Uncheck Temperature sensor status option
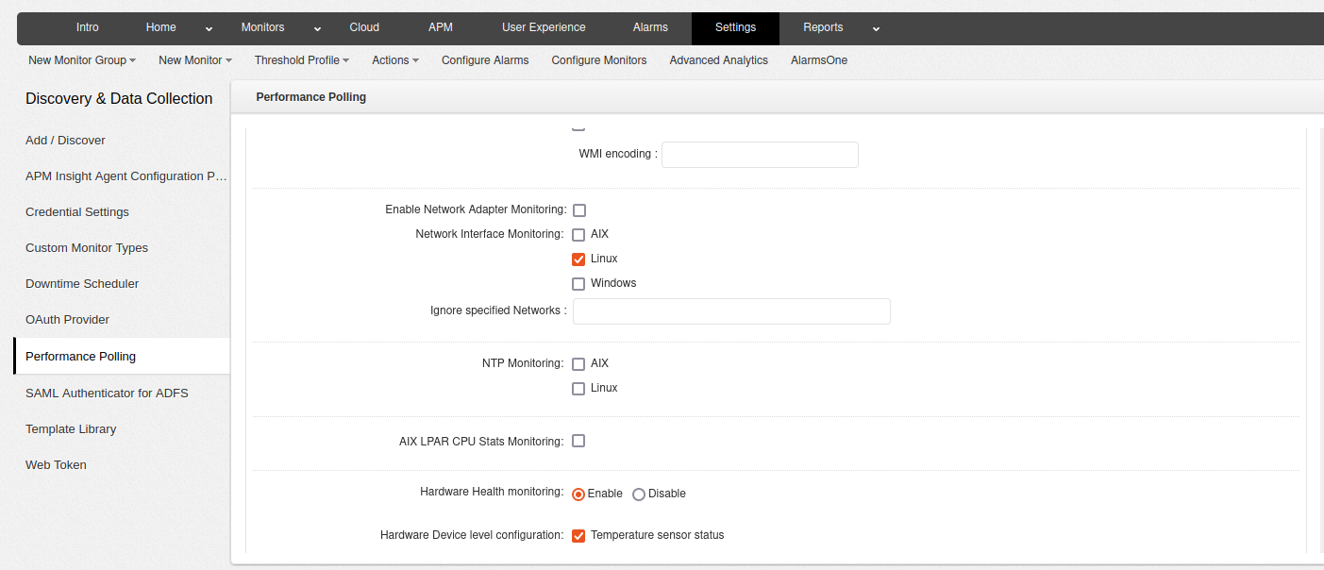The height and width of the screenshot is (570, 1324). pos(579,536)
